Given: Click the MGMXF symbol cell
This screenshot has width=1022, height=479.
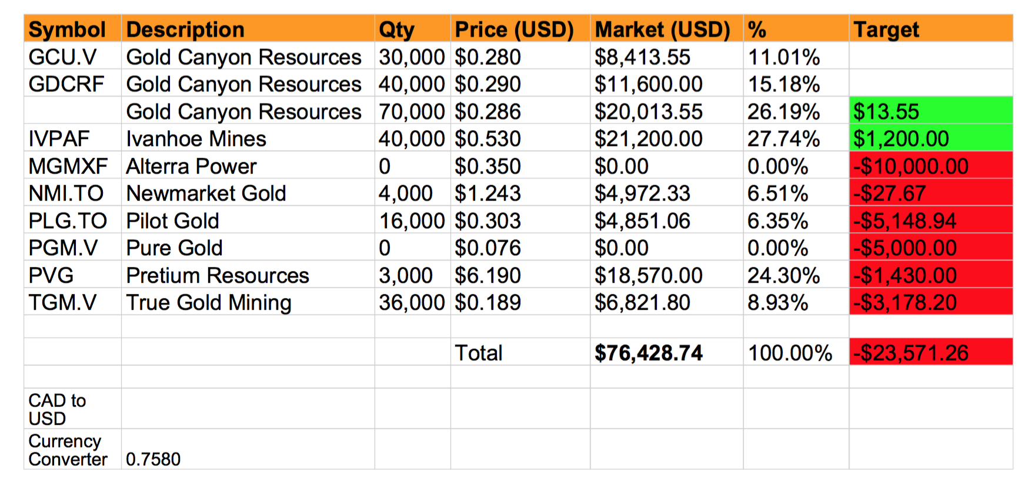Looking at the screenshot, I should (72, 165).
